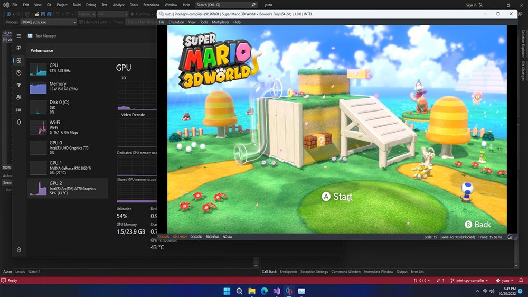Open the Emulation menu in yuzu
The height and width of the screenshot is (297, 528).
tap(176, 22)
